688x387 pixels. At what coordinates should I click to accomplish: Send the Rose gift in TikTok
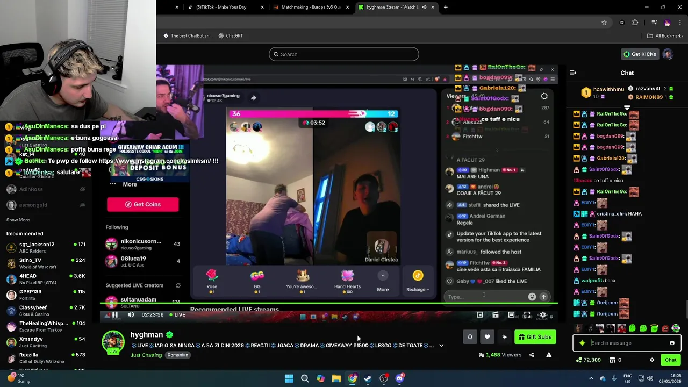click(x=212, y=281)
